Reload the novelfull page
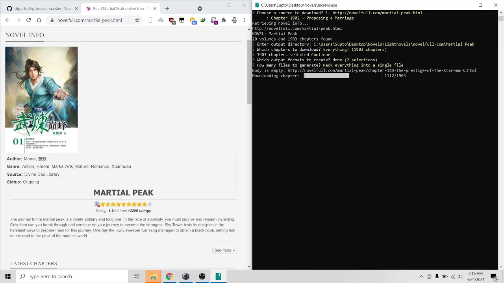Screen dimensions: 504x283 28,20
